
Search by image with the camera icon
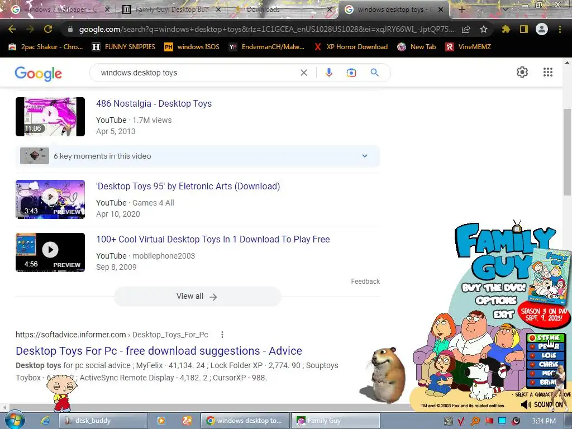point(351,73)
